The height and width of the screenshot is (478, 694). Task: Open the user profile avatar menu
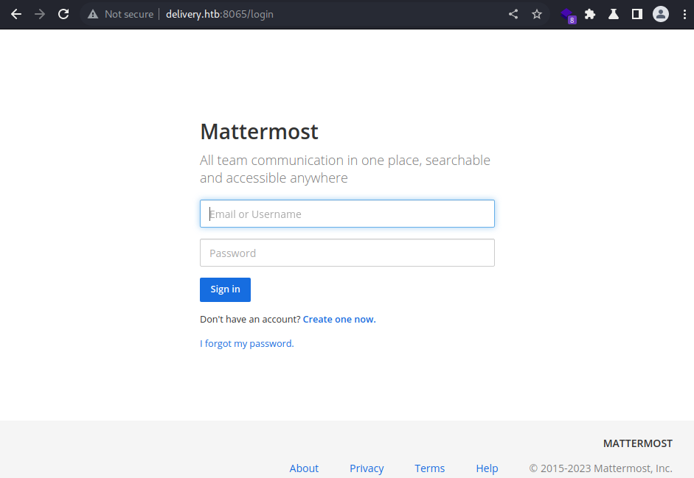point(661,14)
